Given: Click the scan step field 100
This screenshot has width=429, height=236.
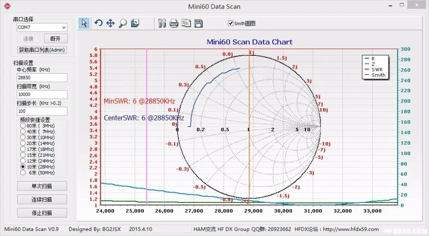Looking at the screenshot, I should [x=42, y=111].
